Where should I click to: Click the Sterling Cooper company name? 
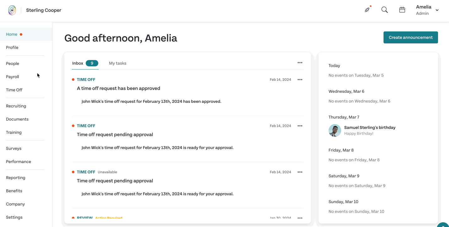(44, 10)
